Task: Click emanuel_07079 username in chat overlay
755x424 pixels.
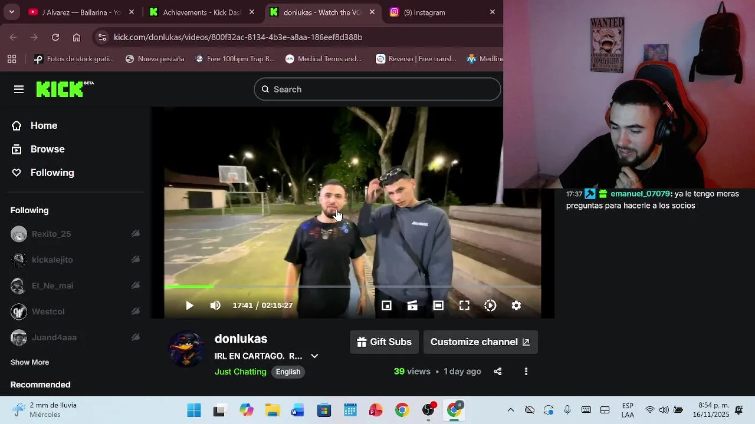Action: point(639,194)
